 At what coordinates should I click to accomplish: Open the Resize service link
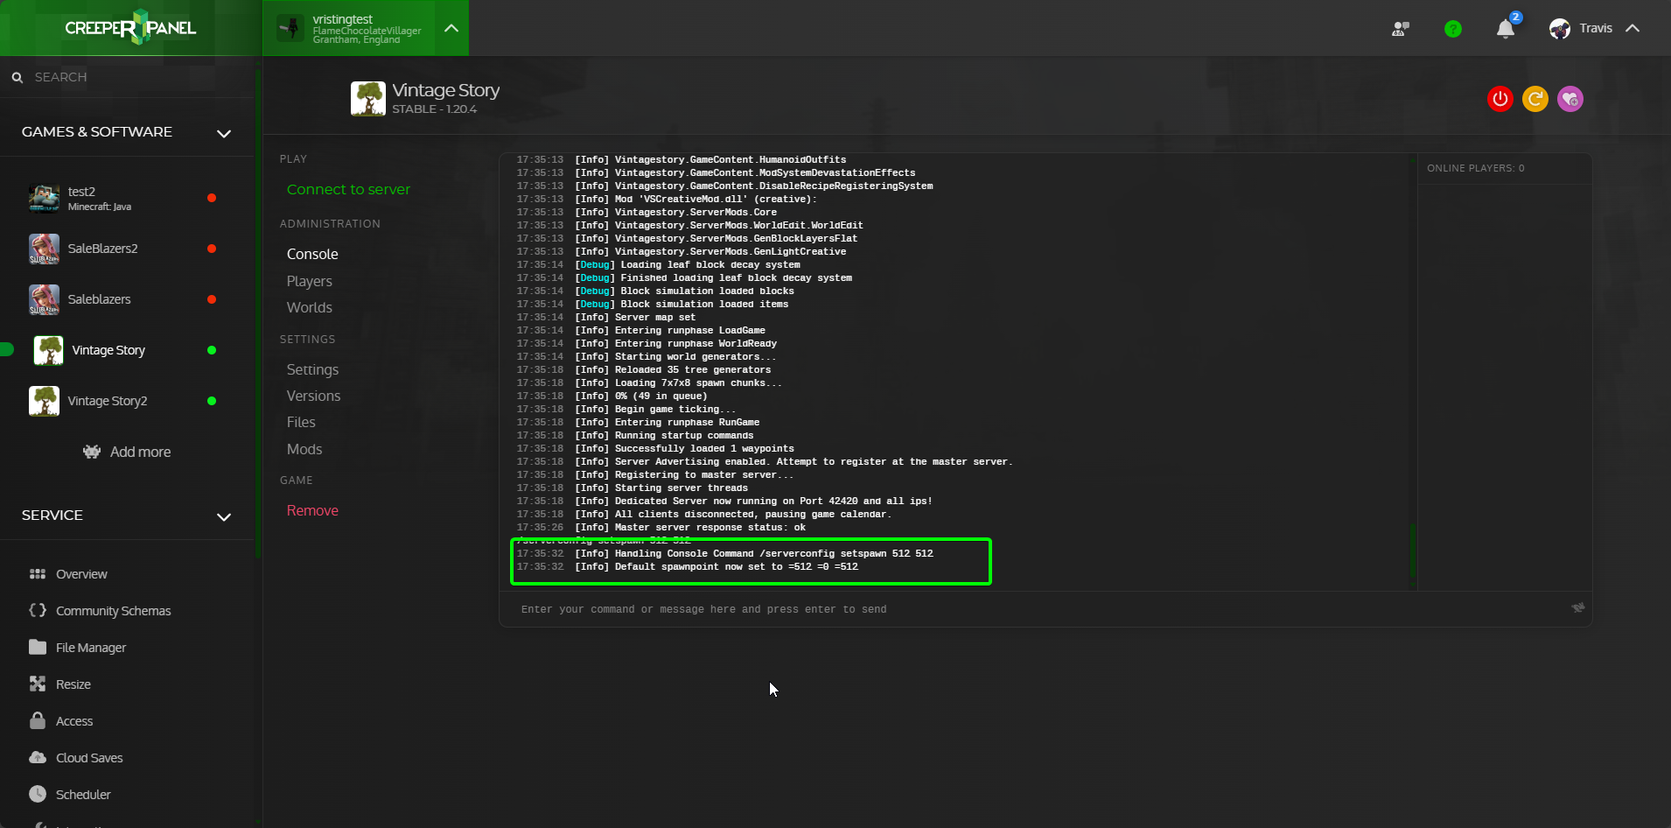73,684
